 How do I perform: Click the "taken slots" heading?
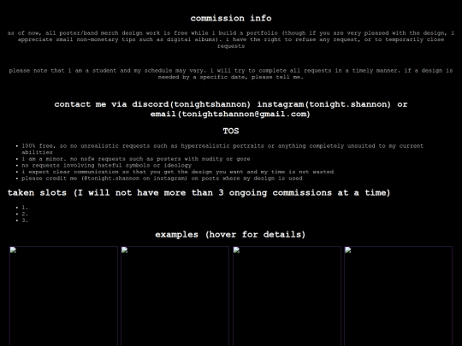click(x=198, y=193)
